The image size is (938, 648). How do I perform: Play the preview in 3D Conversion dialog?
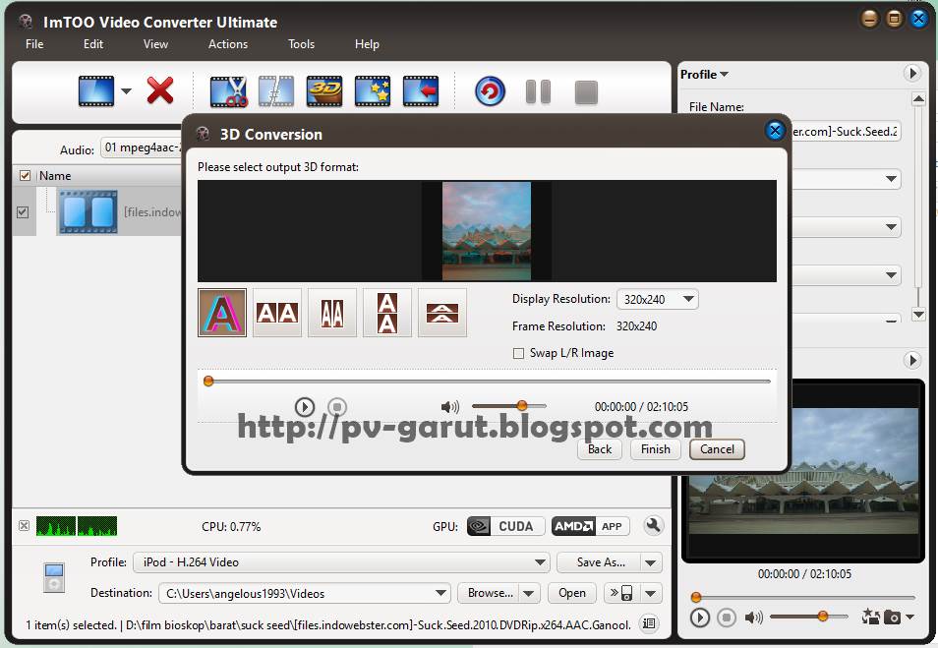(305, 407)
